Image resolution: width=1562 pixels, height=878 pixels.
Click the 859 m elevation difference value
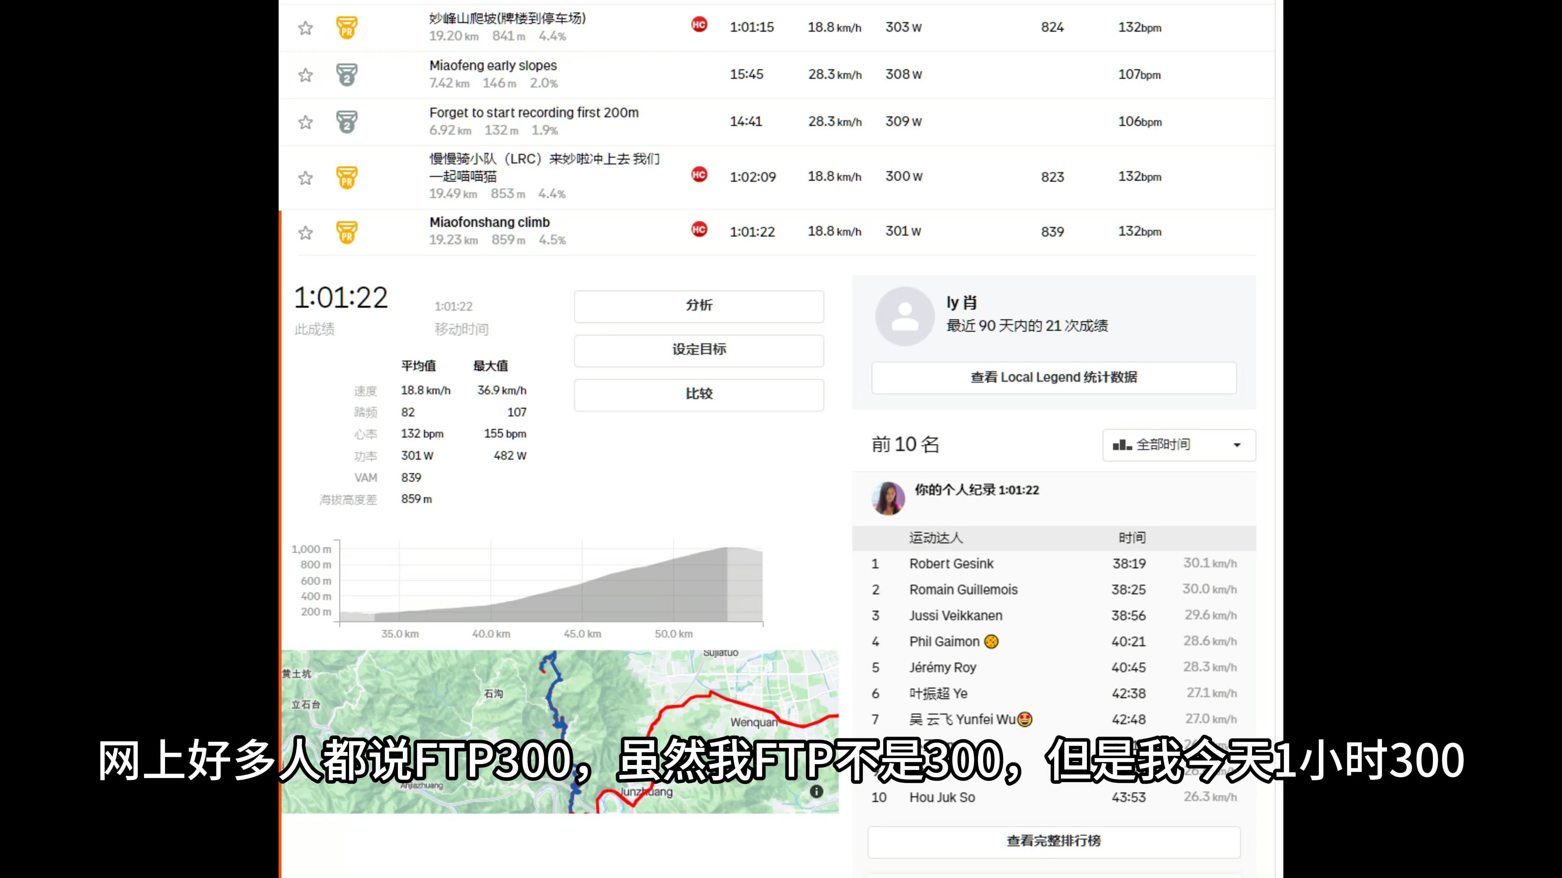pos(416,499)
